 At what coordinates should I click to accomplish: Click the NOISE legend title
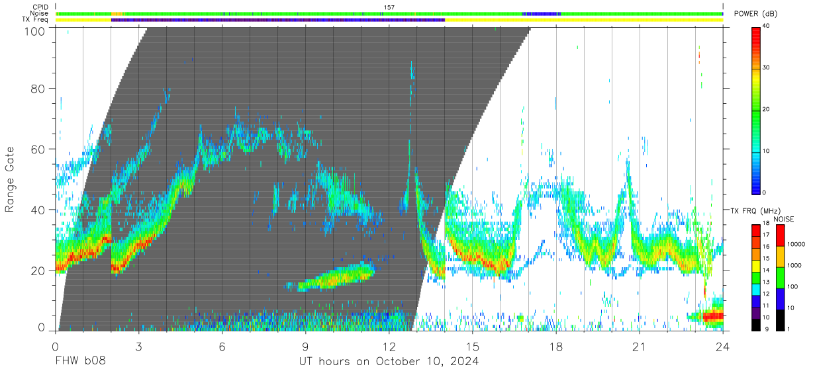tap(783, 219)
